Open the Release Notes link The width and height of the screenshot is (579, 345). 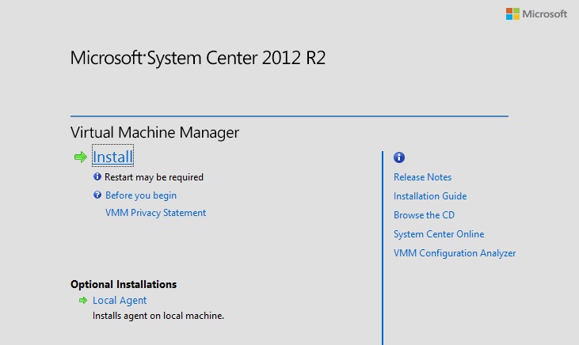(422, 177)
